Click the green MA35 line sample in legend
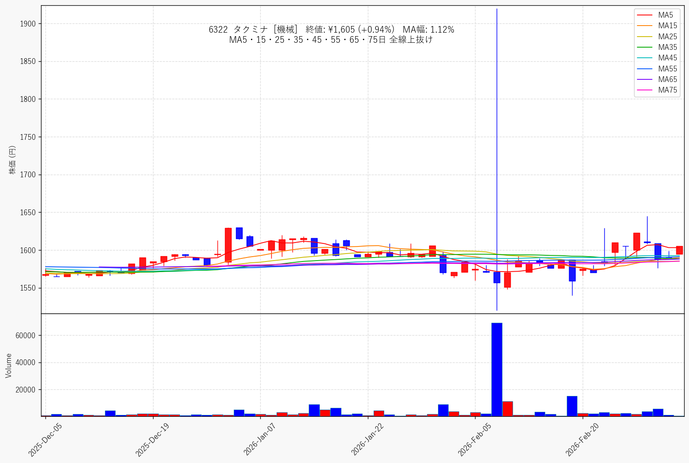The image size is (689, 463). (x=645, y=47)
